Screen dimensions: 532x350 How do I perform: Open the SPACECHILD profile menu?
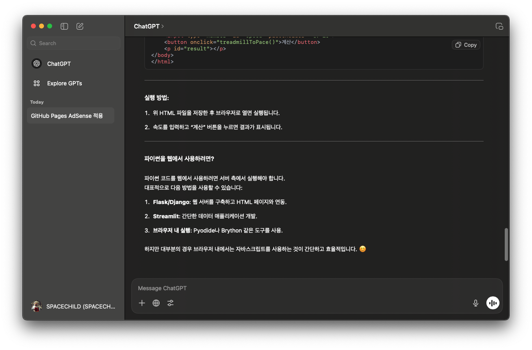[x=74, y=307]
